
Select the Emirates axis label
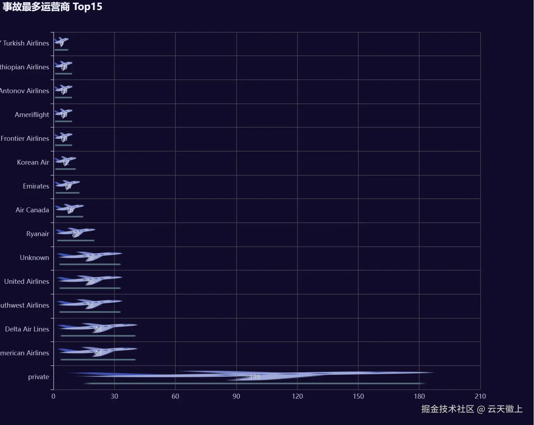coord(36,186)
